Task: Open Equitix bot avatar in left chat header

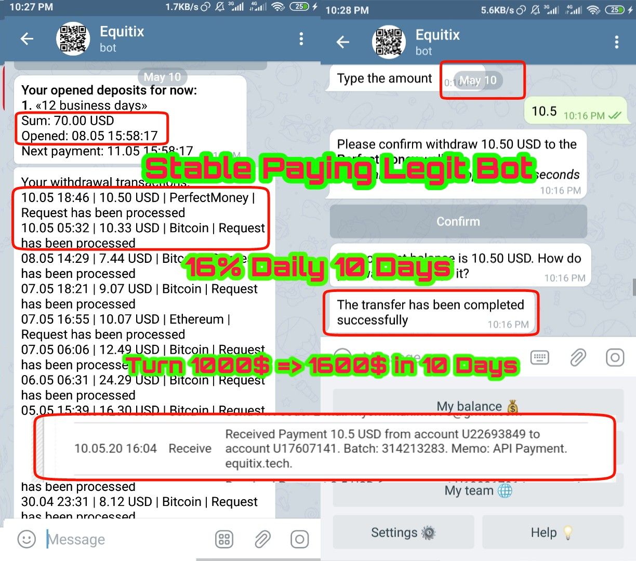Action: (x=73, y=38)
